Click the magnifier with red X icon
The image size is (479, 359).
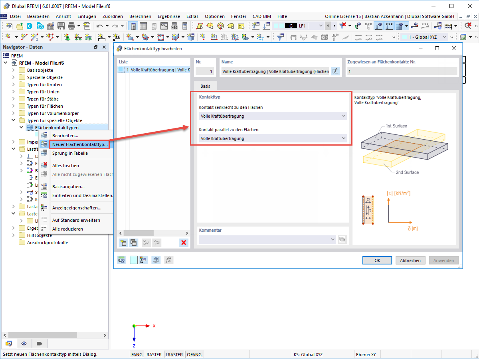point(468,26)
